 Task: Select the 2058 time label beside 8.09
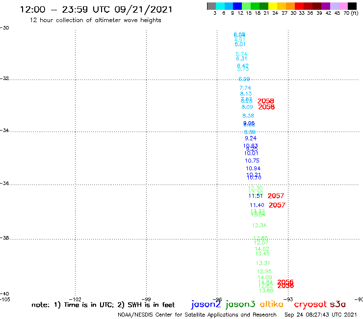coord(266,107)
